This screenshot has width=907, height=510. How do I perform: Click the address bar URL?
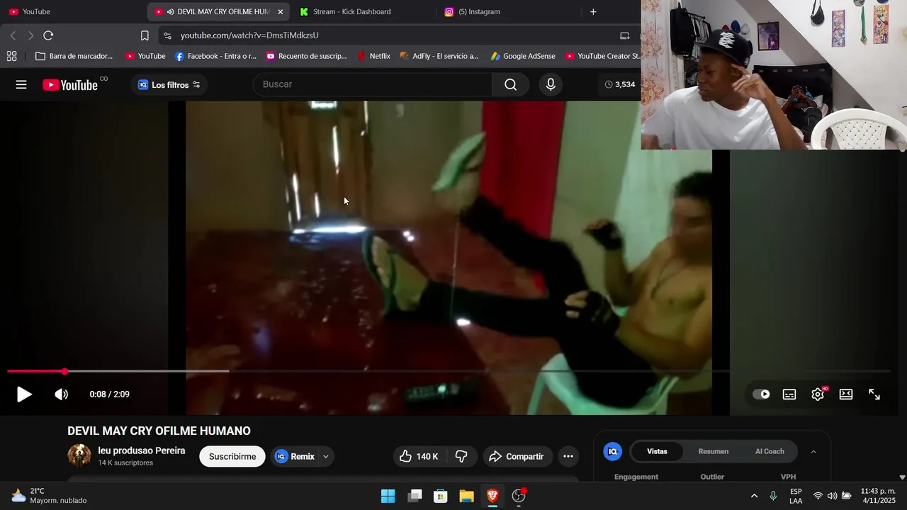(249, 35)
